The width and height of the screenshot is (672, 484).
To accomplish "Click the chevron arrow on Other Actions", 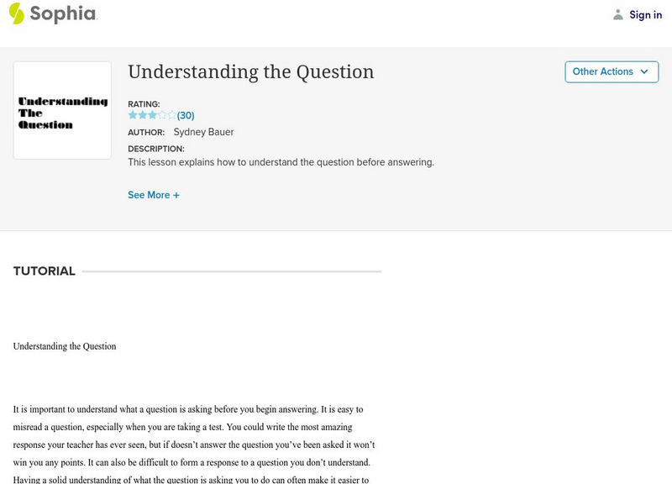I will [x=644, y=71].
